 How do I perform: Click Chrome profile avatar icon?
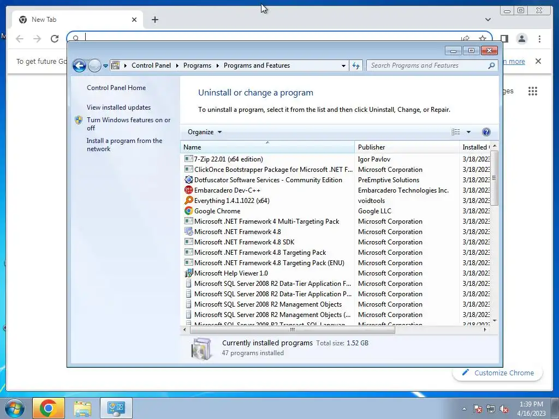pos(522,39)
